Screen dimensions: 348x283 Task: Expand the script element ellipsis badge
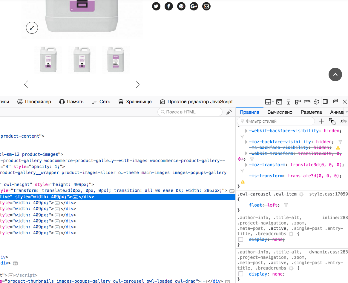click(x=11, y=276)
